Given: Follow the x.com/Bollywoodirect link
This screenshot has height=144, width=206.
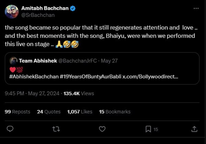Looking at the screenshot, I should [x=150, y=77].
